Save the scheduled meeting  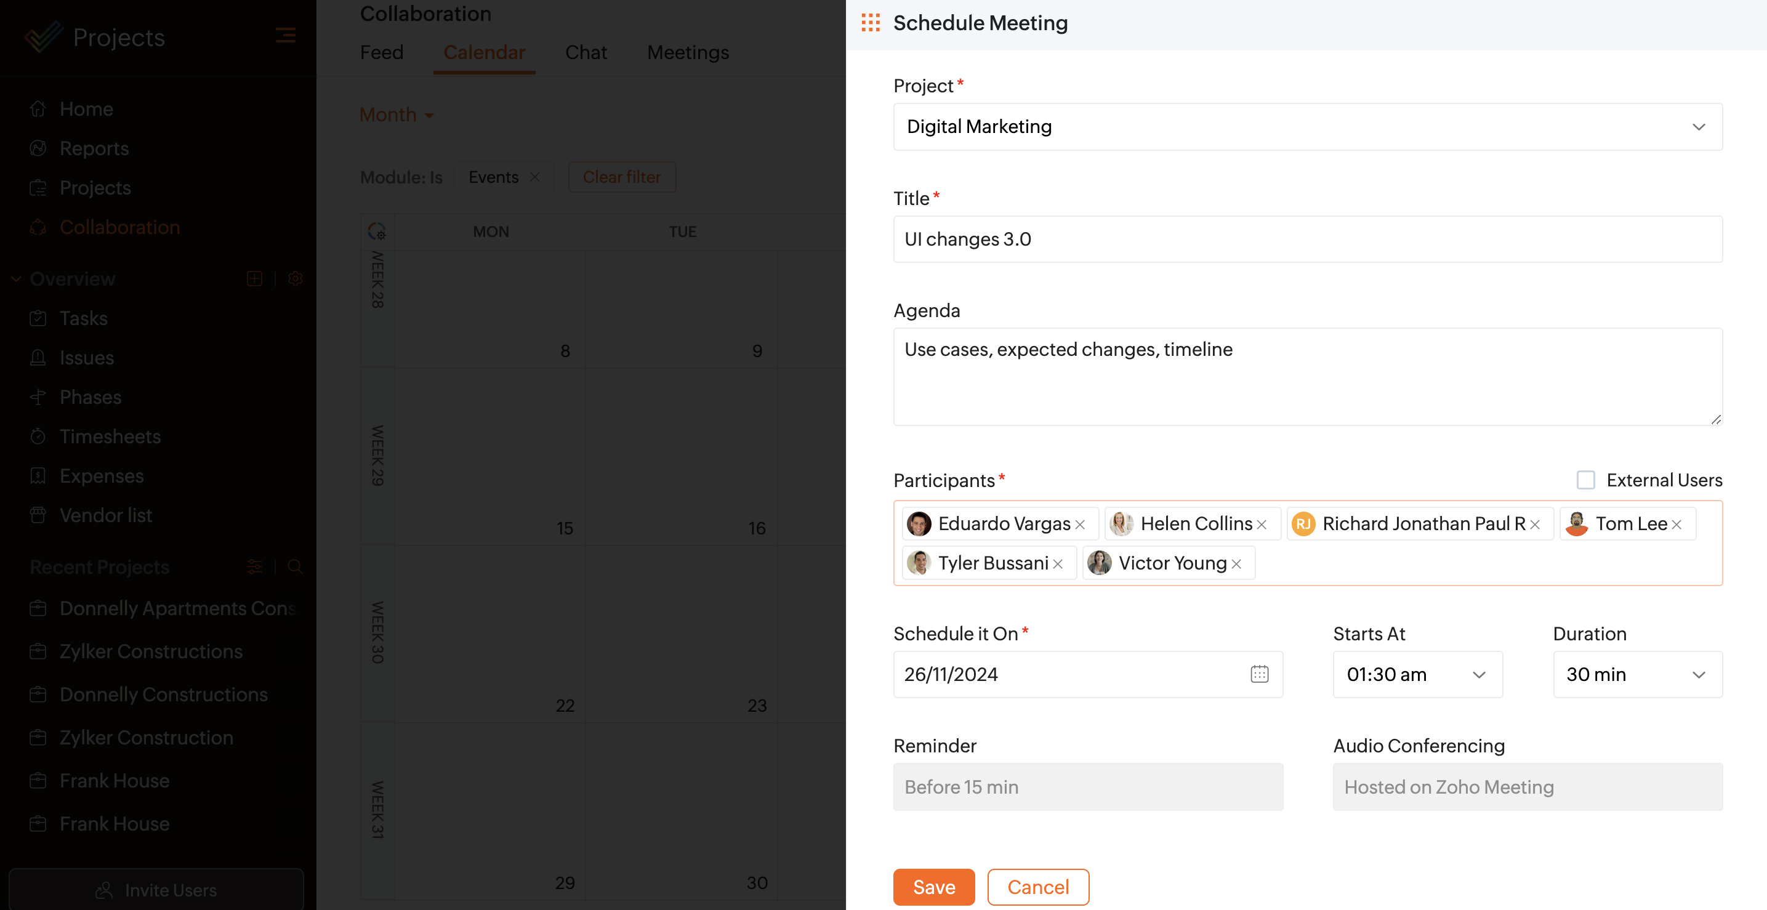(x=933, y=887)
